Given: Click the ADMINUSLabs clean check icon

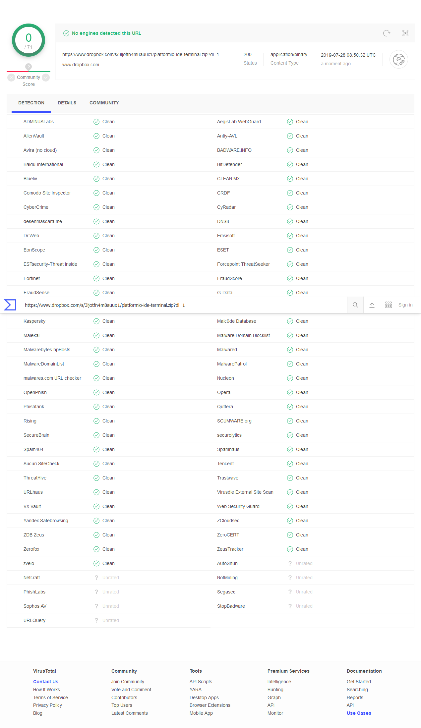Looking at the screenshot, I should point(96,122).
